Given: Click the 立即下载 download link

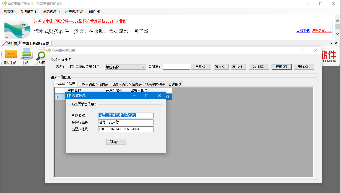Looking at the screenshot, I should point(303,31).
